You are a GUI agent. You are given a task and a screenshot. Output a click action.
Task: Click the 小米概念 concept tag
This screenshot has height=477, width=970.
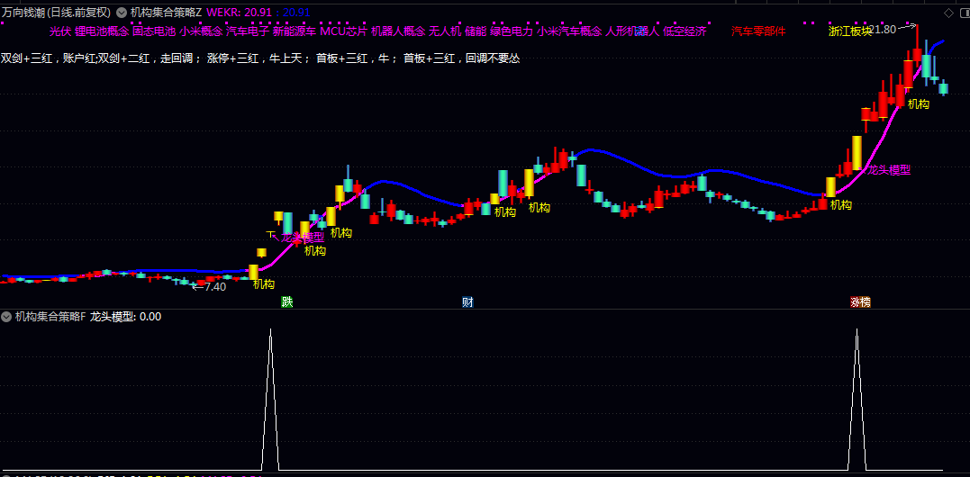201,31
